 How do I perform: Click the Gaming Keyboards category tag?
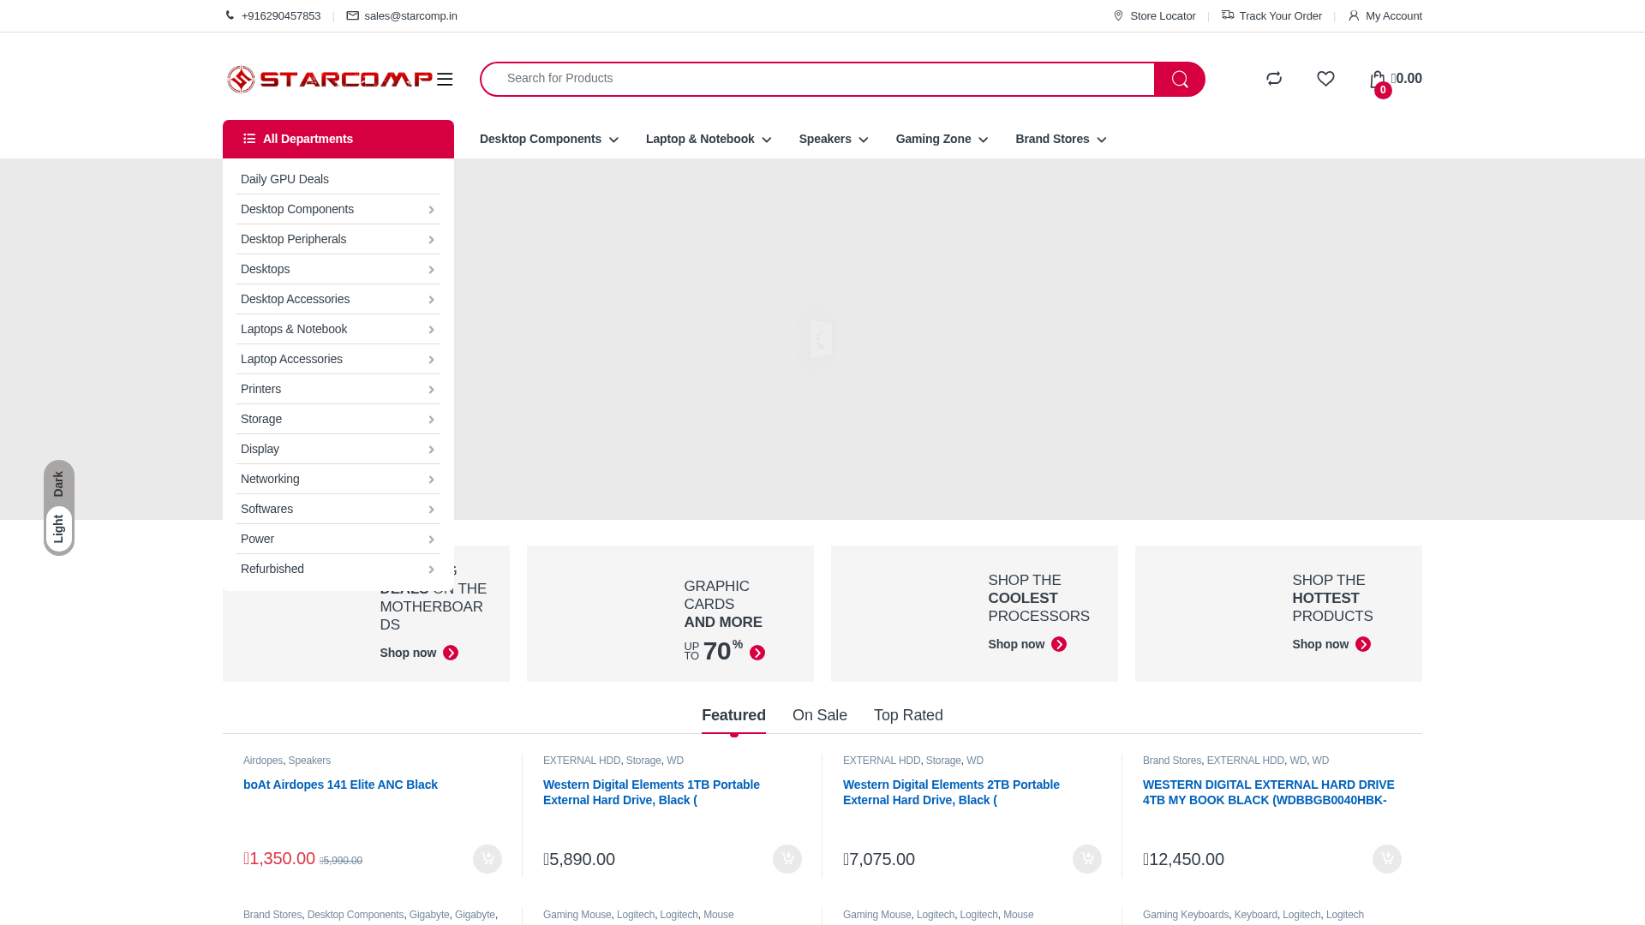[x=1186, y=915]
